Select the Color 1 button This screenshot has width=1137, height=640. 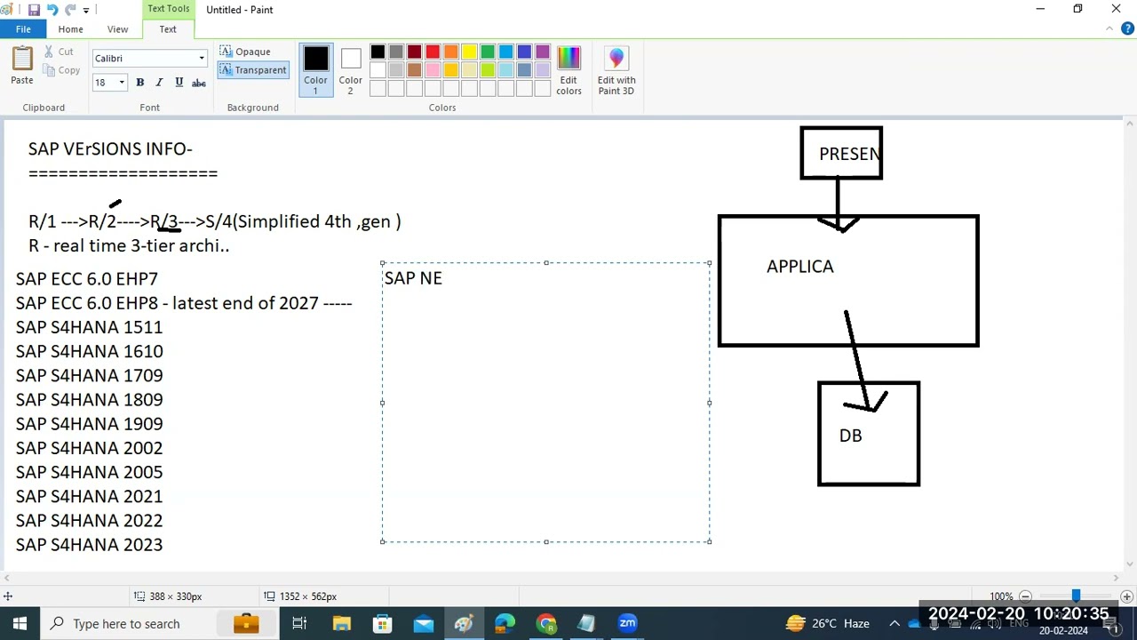click(315, 70)
